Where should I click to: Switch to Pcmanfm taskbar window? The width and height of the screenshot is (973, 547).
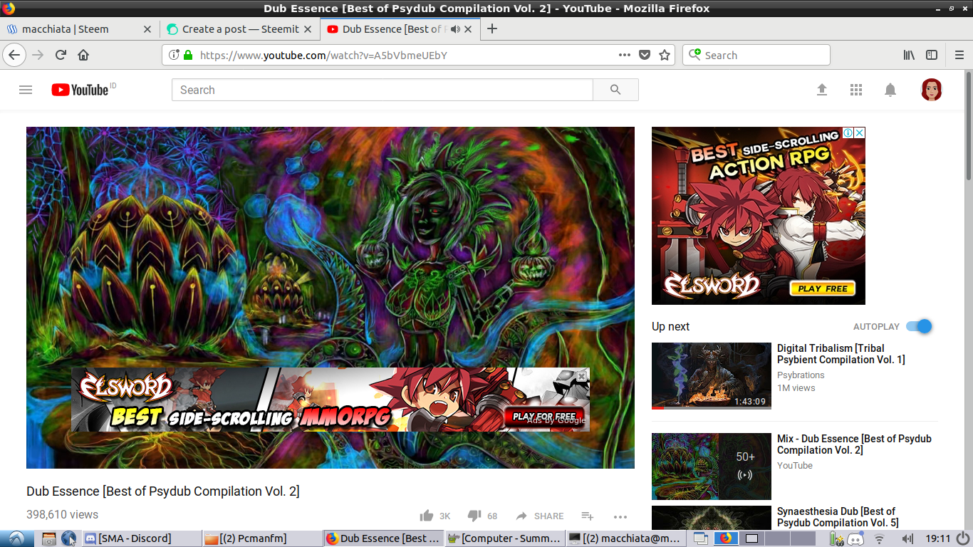[x=261, y=538]
